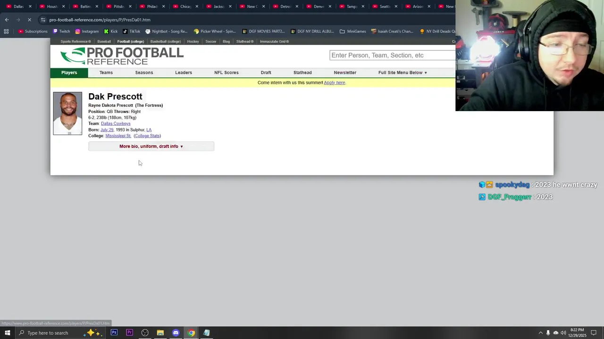Open the NY Drill Deads bookmark

tap(437, 31)
